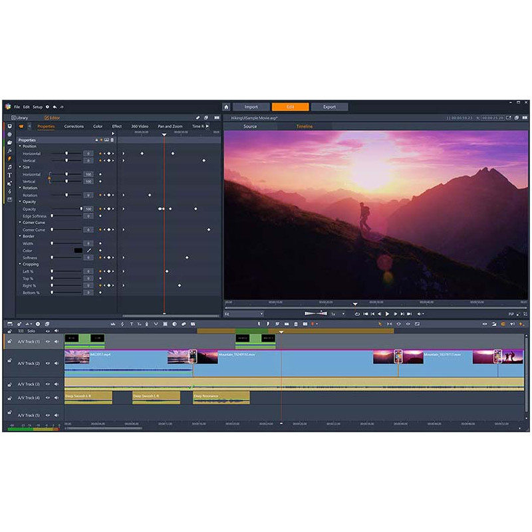Open the music note sound panel icon
This screenshot has width=532, height=532.
(x=9, y=167)
